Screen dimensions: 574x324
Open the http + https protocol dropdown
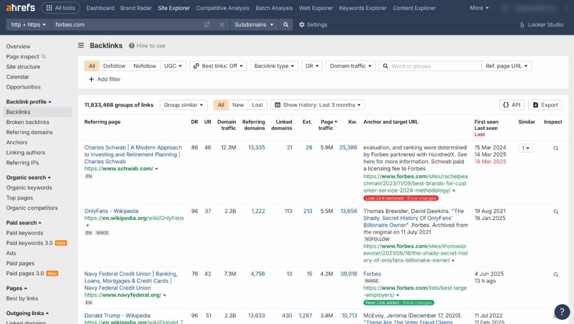[28, 25]
